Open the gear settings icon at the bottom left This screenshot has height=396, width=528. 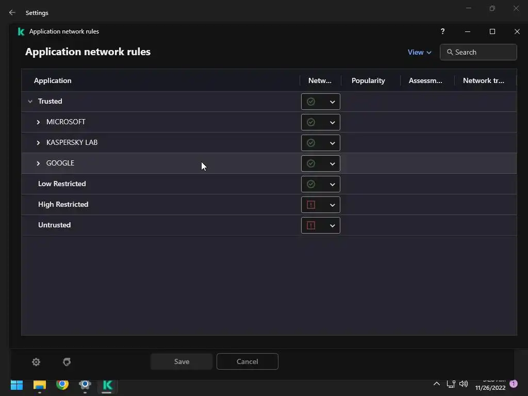pos(36,361)
